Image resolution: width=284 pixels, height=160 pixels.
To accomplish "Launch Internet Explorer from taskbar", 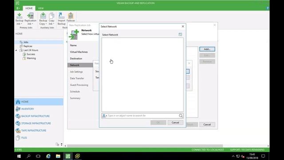I will (48, 156).
